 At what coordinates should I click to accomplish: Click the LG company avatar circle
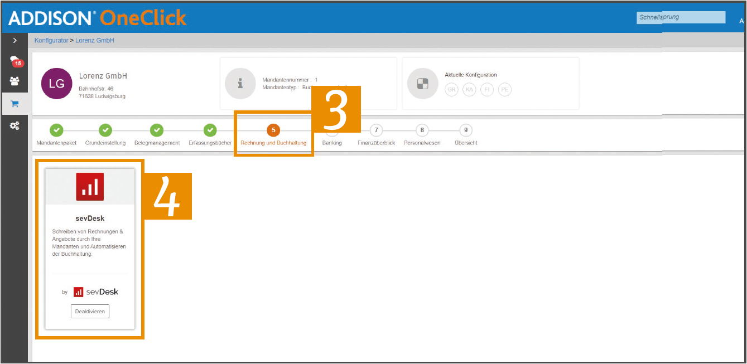(x=57, y=84)
